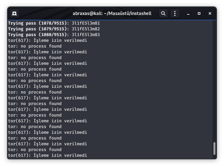
Task: Click the line Trying pass (1079/9515): 3l1fE5l3m82
Action: [x=54, y=29]
